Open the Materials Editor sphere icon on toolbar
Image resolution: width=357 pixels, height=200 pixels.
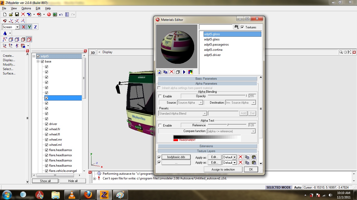[49, 14]
